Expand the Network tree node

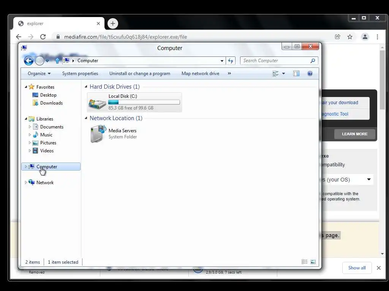pyautogui.click(x=26, y=182)
